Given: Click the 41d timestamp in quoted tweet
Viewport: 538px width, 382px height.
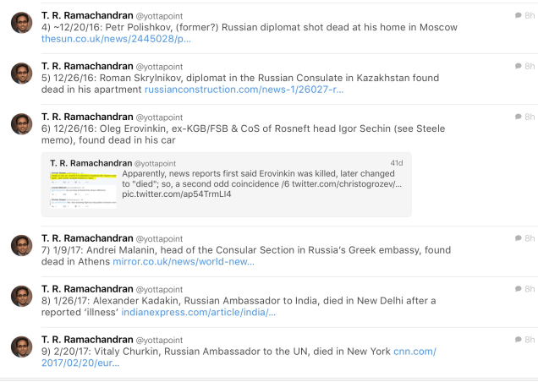Looking at the screenshot, I should coord(396,163).
